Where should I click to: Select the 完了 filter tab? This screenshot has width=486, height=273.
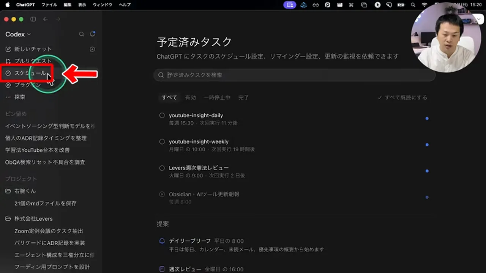[x=243, y=97]
